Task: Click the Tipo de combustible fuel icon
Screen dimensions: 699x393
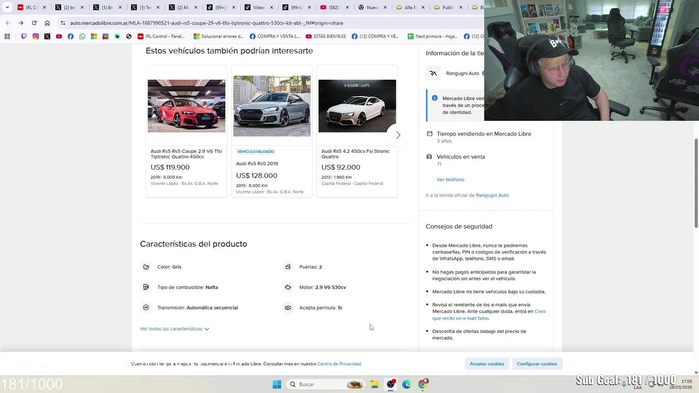Action: coord(146,287)
